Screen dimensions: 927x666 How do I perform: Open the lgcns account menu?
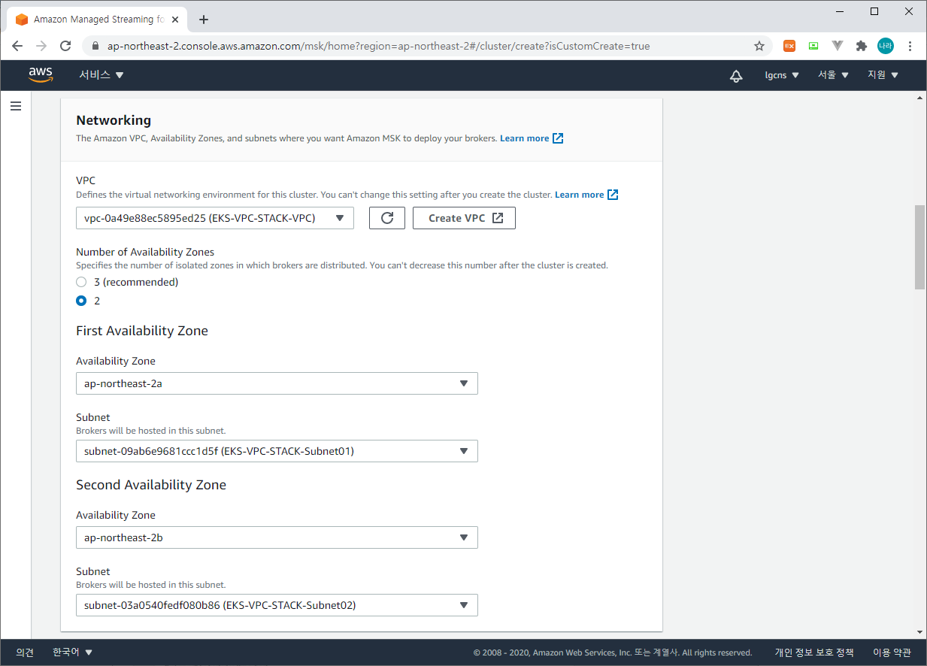[782, 75]
